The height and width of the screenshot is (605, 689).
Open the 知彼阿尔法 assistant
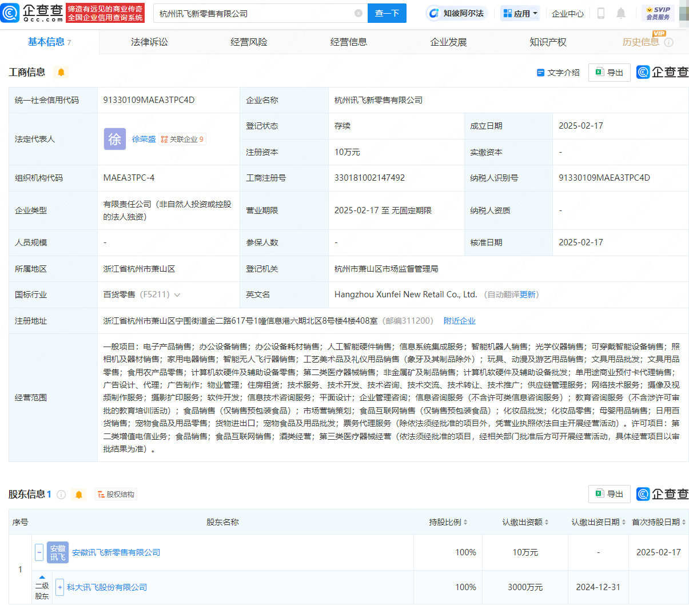457,13
